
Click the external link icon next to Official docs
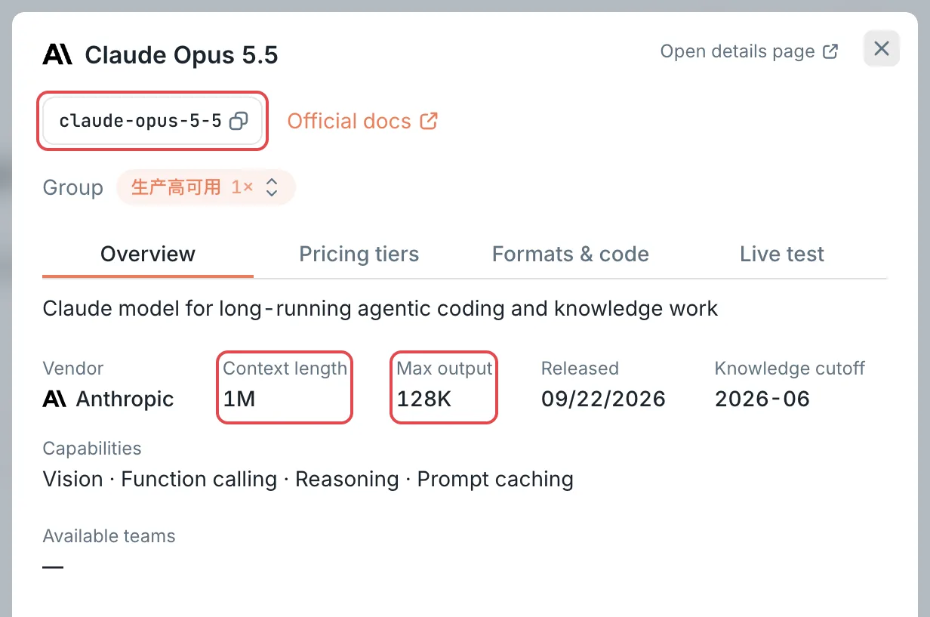click(x=429, y=121)
